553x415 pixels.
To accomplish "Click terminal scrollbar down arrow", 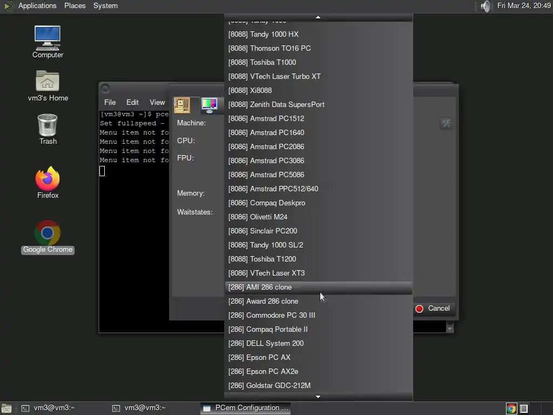I will click(x=450, y=329).
